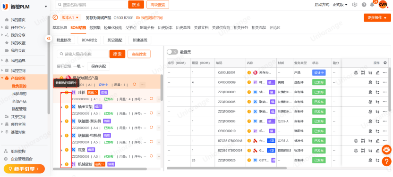
Task: Open the 版本A.1 version dropdown
Action: 70,17
